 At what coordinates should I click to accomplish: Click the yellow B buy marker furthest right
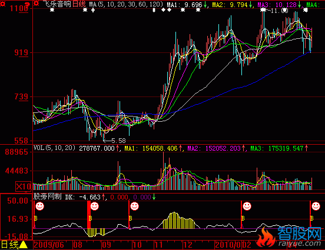coord(311,218)
